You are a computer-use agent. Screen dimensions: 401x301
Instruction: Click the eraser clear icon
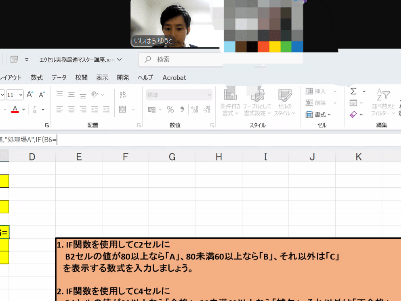pos(353,115)
